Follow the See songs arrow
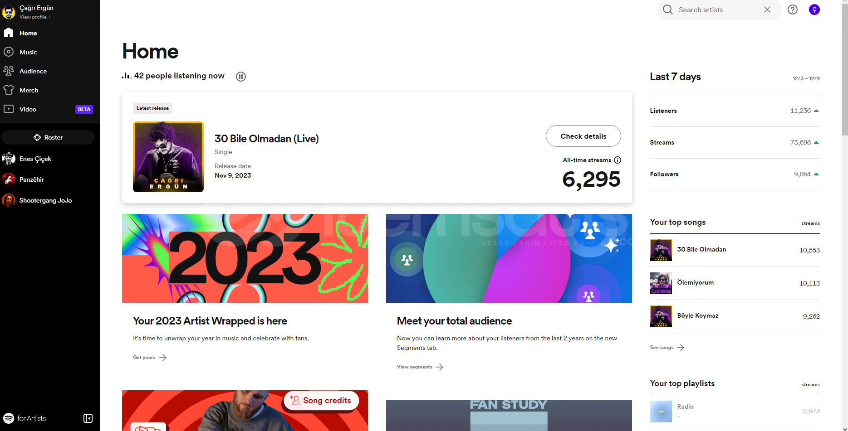This screenshot has width=848, height=431. pos(681,348)
